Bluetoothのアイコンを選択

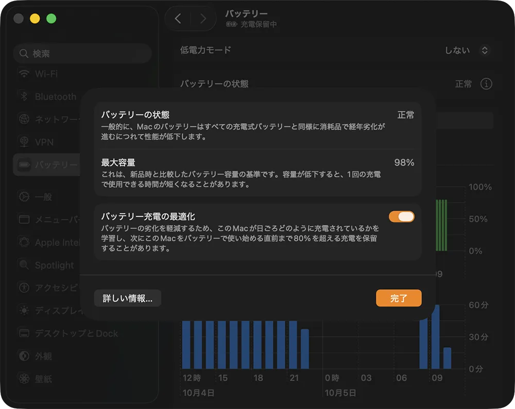[x=24, y=97]
